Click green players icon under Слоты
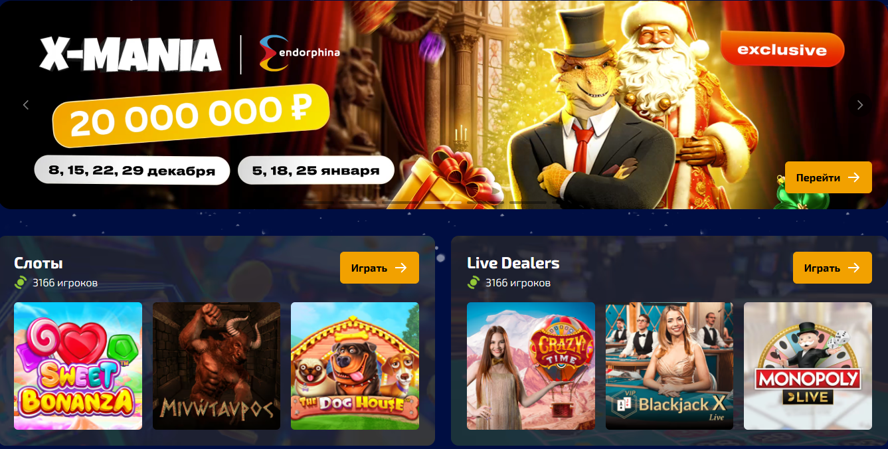The image size is (888, 449). [21, 283]
